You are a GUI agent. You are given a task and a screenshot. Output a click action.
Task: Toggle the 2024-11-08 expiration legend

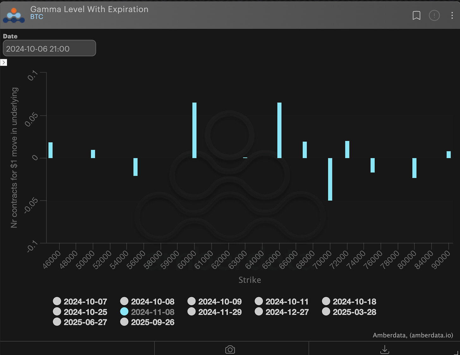[x=147, y=312]
